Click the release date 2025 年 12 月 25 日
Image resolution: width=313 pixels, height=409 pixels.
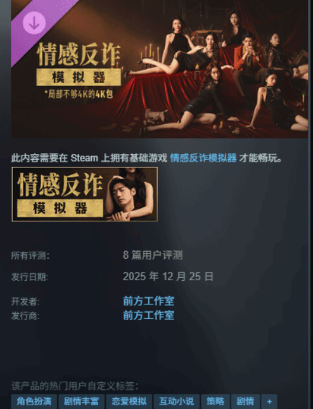(x=168, y=276)
